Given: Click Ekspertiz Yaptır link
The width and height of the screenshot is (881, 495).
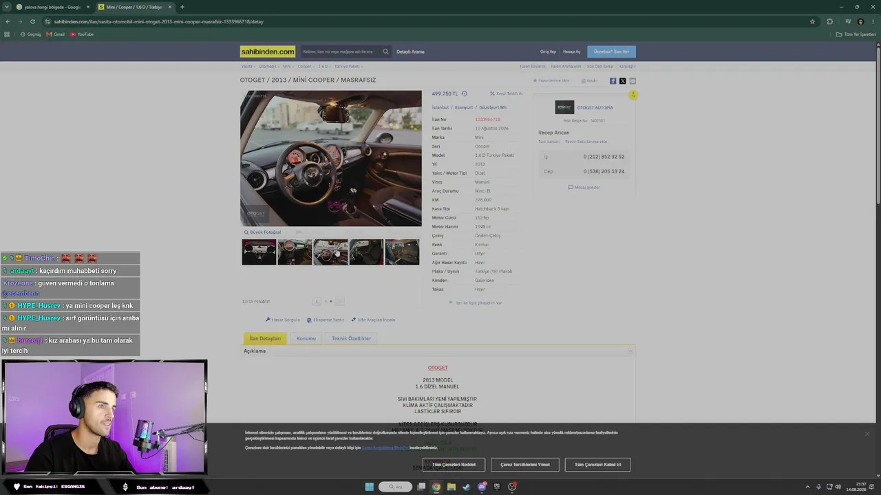Looking at the screenshot, I should point(326,320).
